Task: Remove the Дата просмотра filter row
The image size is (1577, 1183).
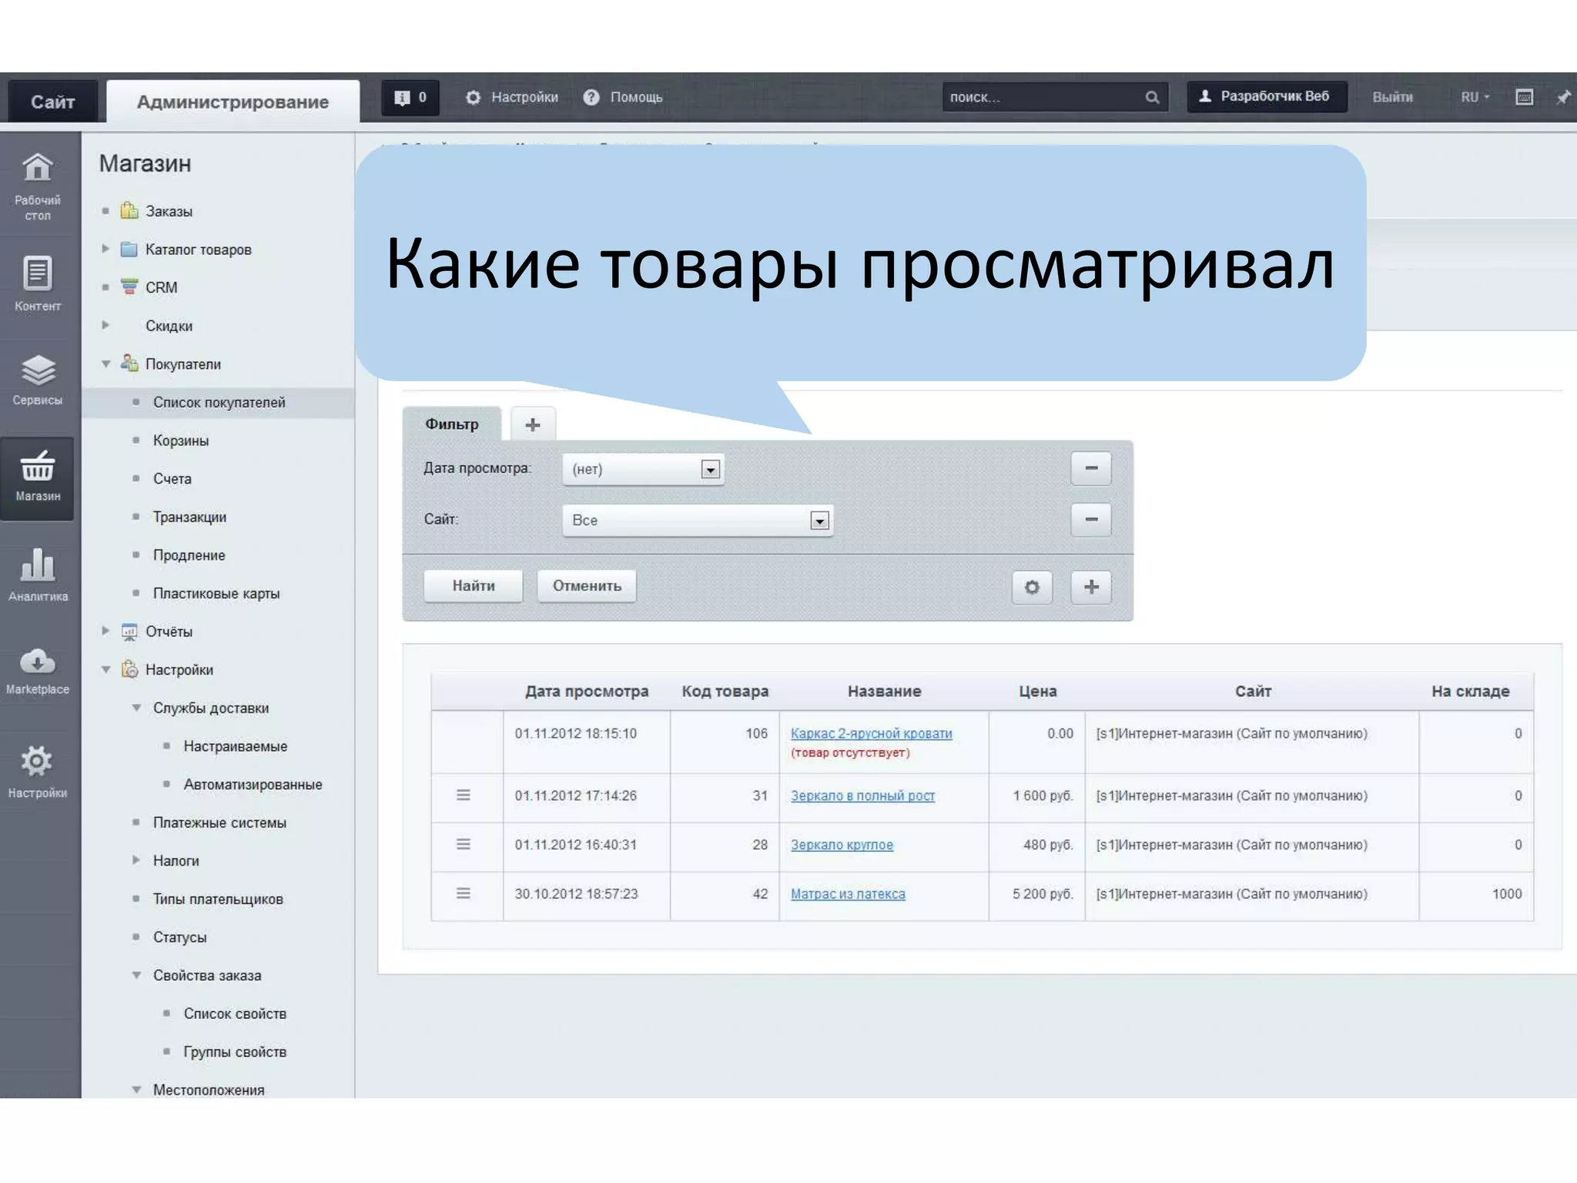Action: tap(1091, 468)
